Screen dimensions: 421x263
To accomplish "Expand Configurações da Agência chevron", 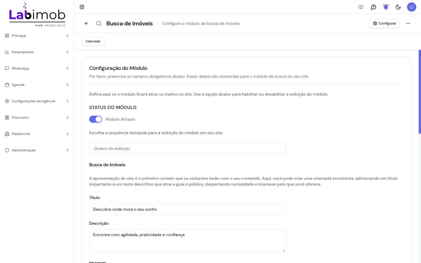I will [68, 101].
